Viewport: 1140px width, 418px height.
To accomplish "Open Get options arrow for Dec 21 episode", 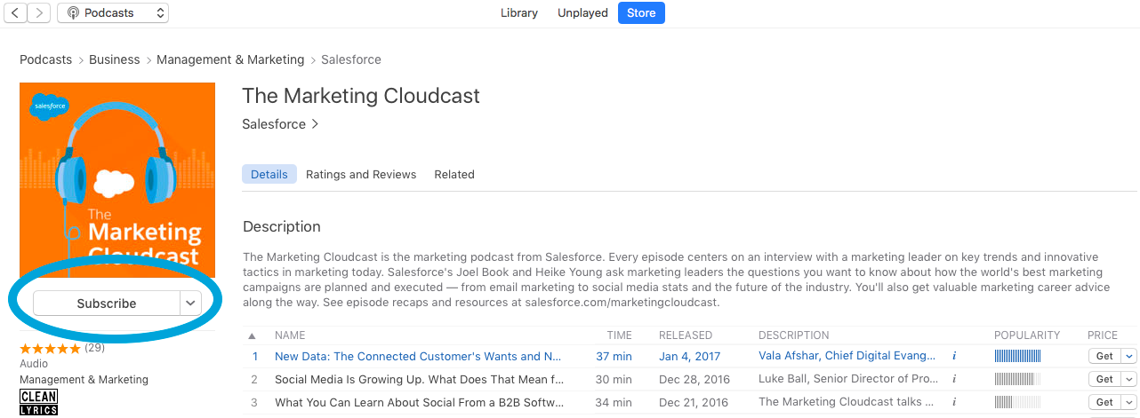I will pyautogui.click(x=1129, y=402).
